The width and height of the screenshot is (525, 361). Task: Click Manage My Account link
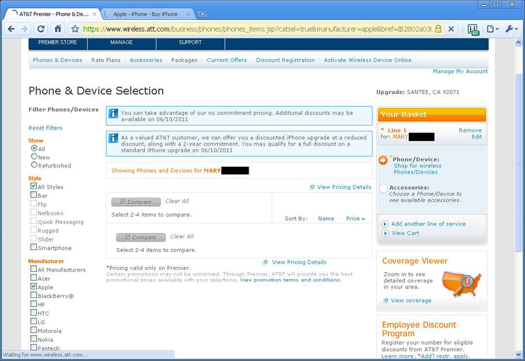pyautogui.click(x=460, y=72)
